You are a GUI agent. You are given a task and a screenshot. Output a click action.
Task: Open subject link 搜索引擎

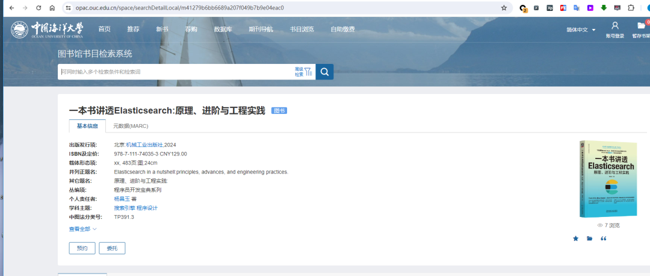125,208
